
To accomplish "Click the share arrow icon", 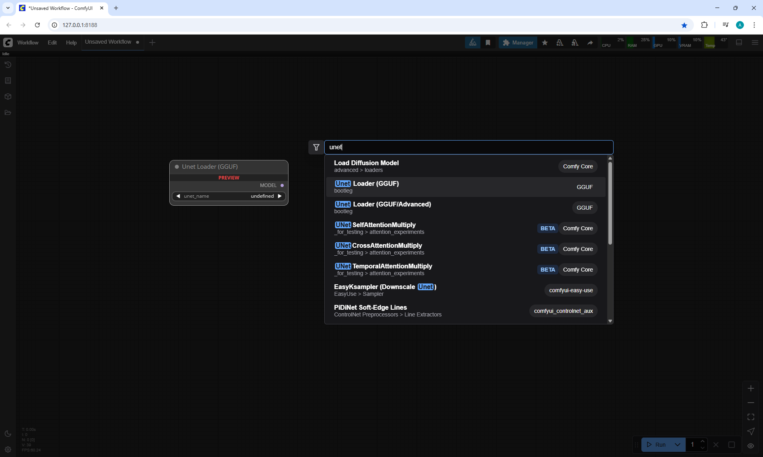I will [590, 42].
